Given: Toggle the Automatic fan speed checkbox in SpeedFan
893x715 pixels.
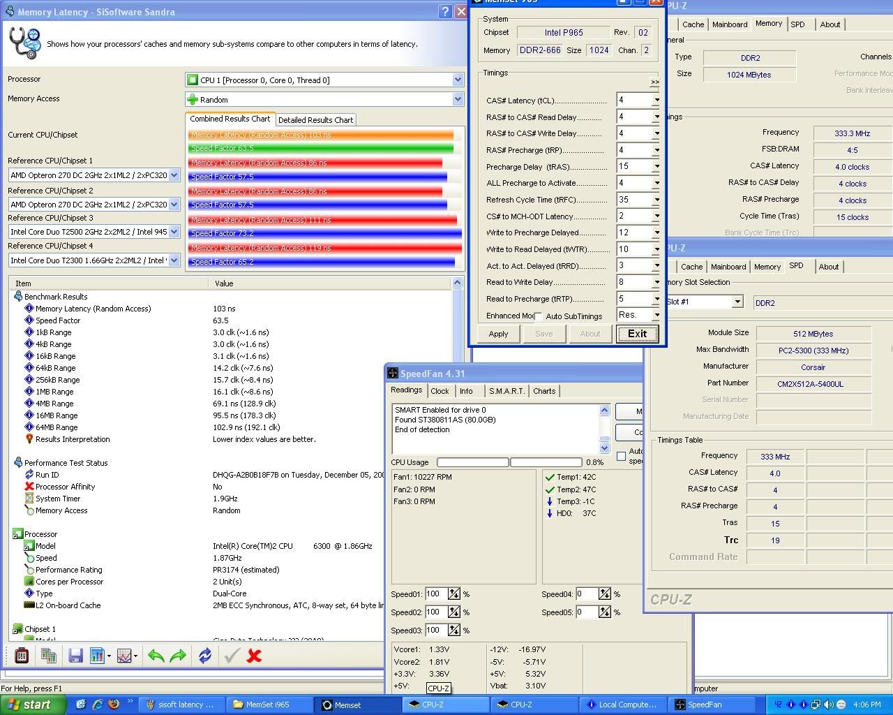Looking at the screenshot, I should pos(622,457).
